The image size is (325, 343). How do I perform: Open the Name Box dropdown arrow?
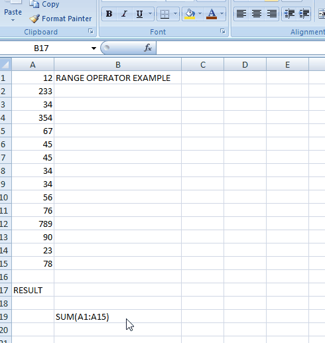coord(94,48)
